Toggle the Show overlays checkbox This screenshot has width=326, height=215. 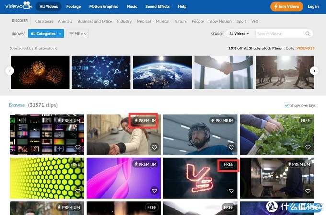click(287, 105)
